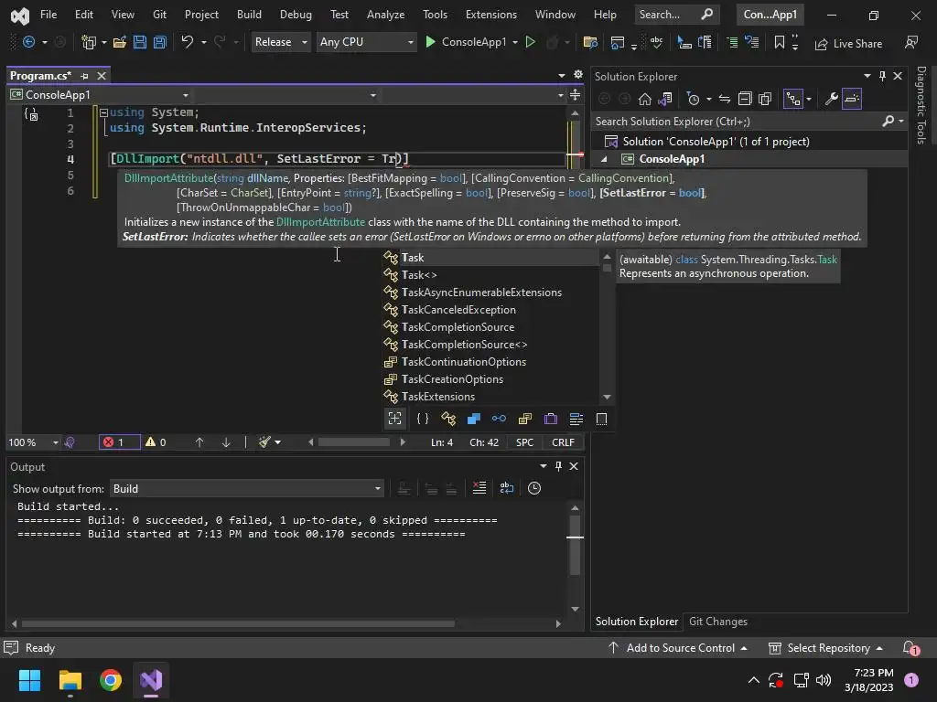Viewport: 937px width, 702px height.
Task: Open the Any CPU platform dropdown
Action: [366, 42]
